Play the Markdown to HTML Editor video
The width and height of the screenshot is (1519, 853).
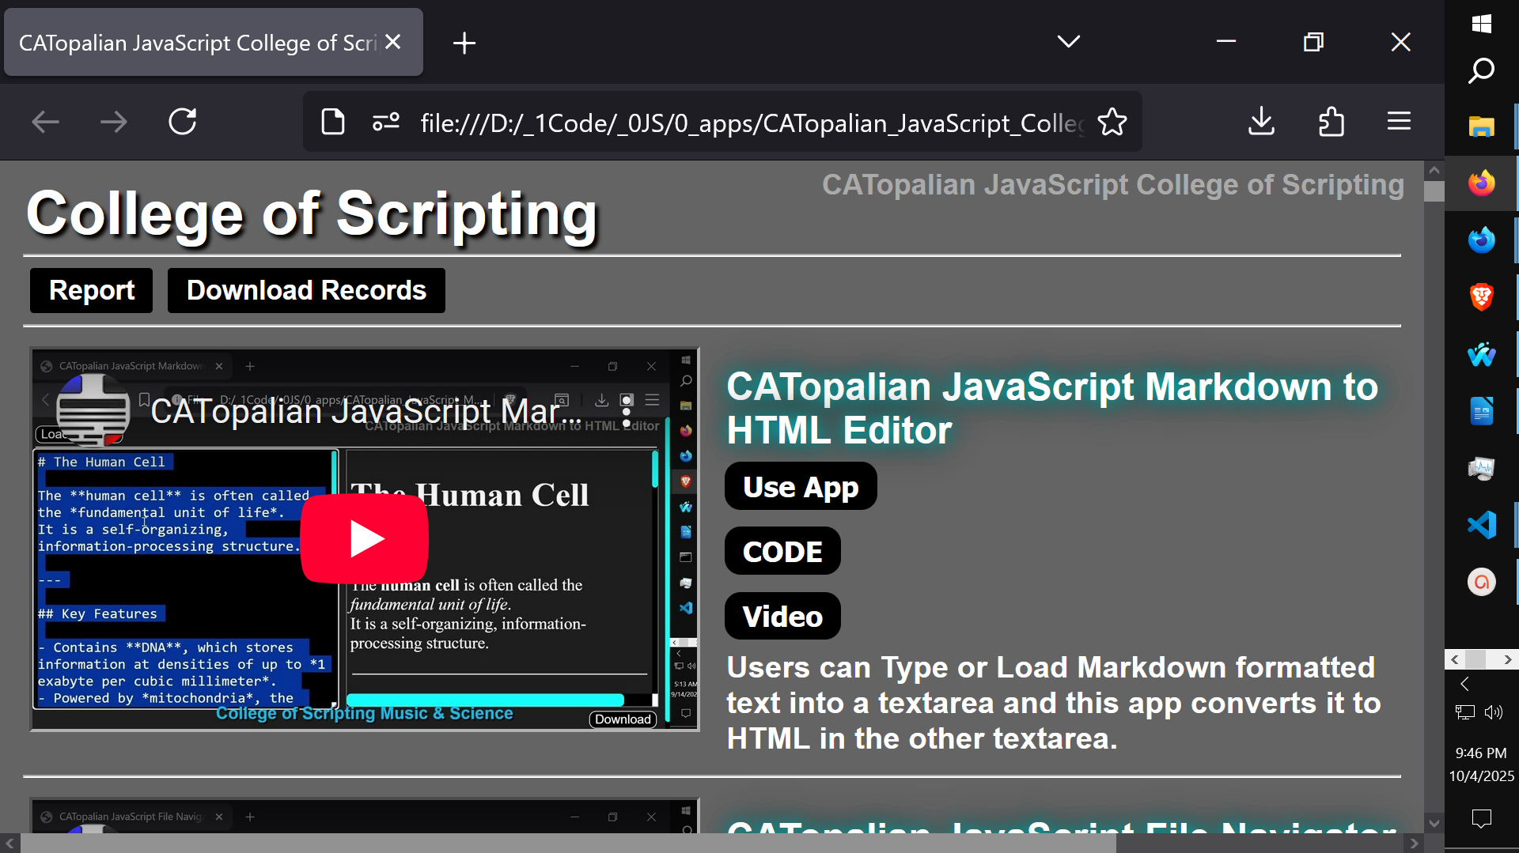[364, 538]
